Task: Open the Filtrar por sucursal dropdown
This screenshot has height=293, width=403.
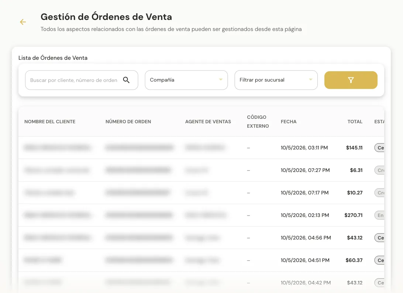Action: coord(276,80)
